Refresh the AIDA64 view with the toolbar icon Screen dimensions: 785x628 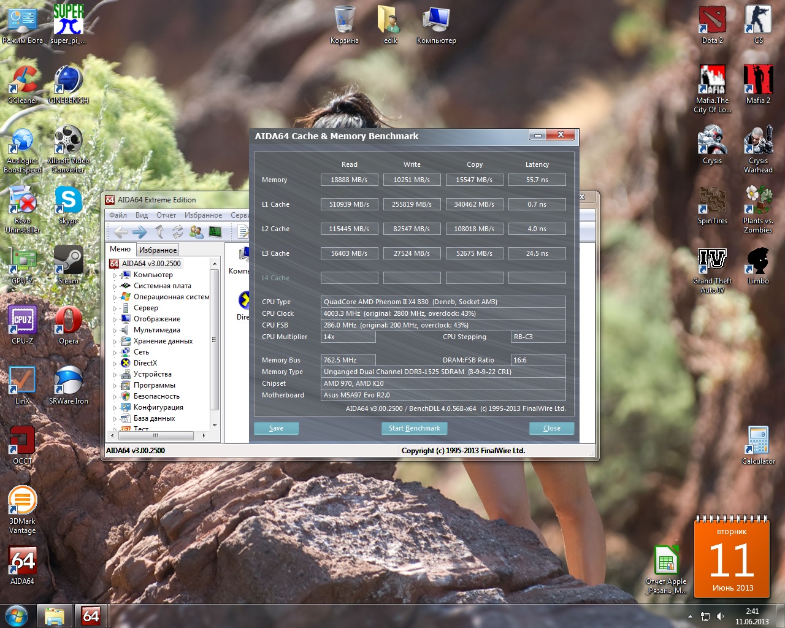[x=177, y=232]
